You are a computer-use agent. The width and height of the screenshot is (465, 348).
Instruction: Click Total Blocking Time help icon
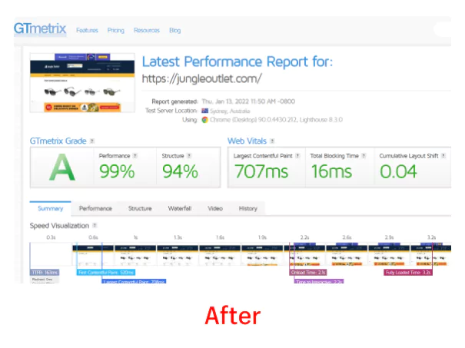click(x=367, y=156)
